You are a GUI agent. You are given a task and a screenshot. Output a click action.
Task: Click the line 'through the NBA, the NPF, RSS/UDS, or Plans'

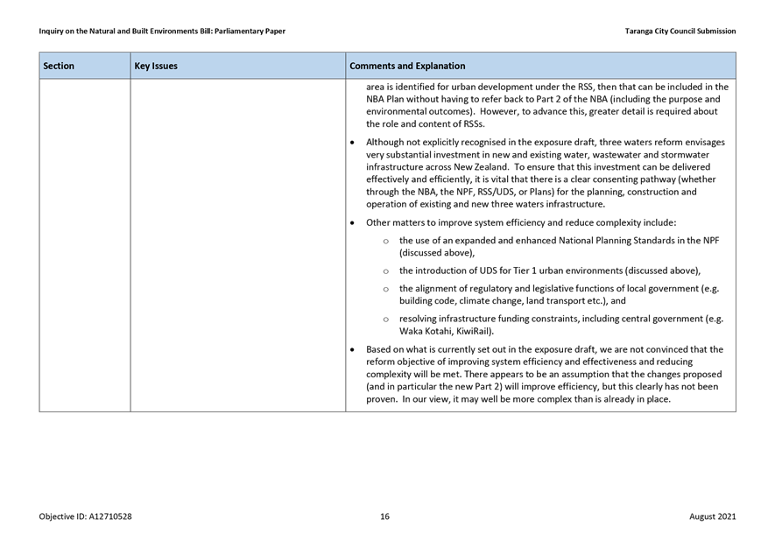[532, 192]
